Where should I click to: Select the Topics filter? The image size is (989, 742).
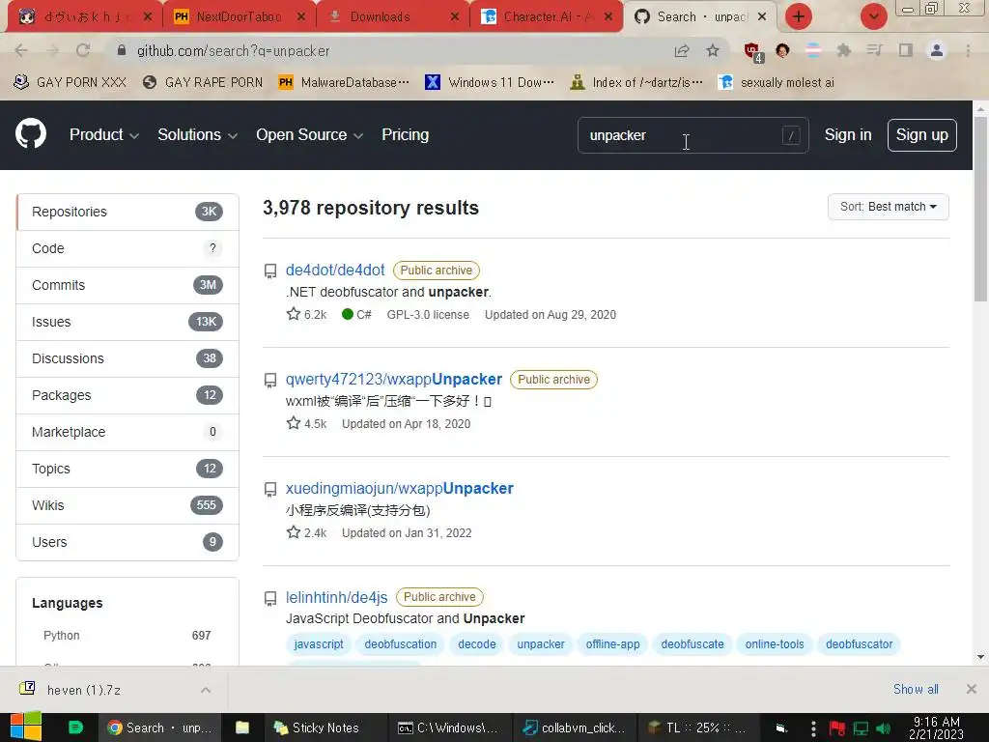coord(127,469)
